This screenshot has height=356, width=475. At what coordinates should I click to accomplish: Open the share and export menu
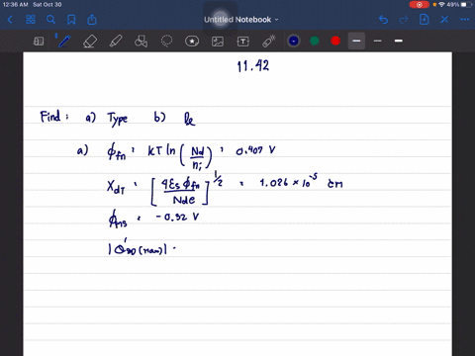pyautogui.click(x=92, y=20)
